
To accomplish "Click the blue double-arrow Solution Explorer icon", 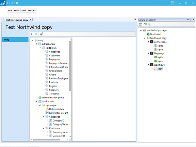I will coord(150,24).
